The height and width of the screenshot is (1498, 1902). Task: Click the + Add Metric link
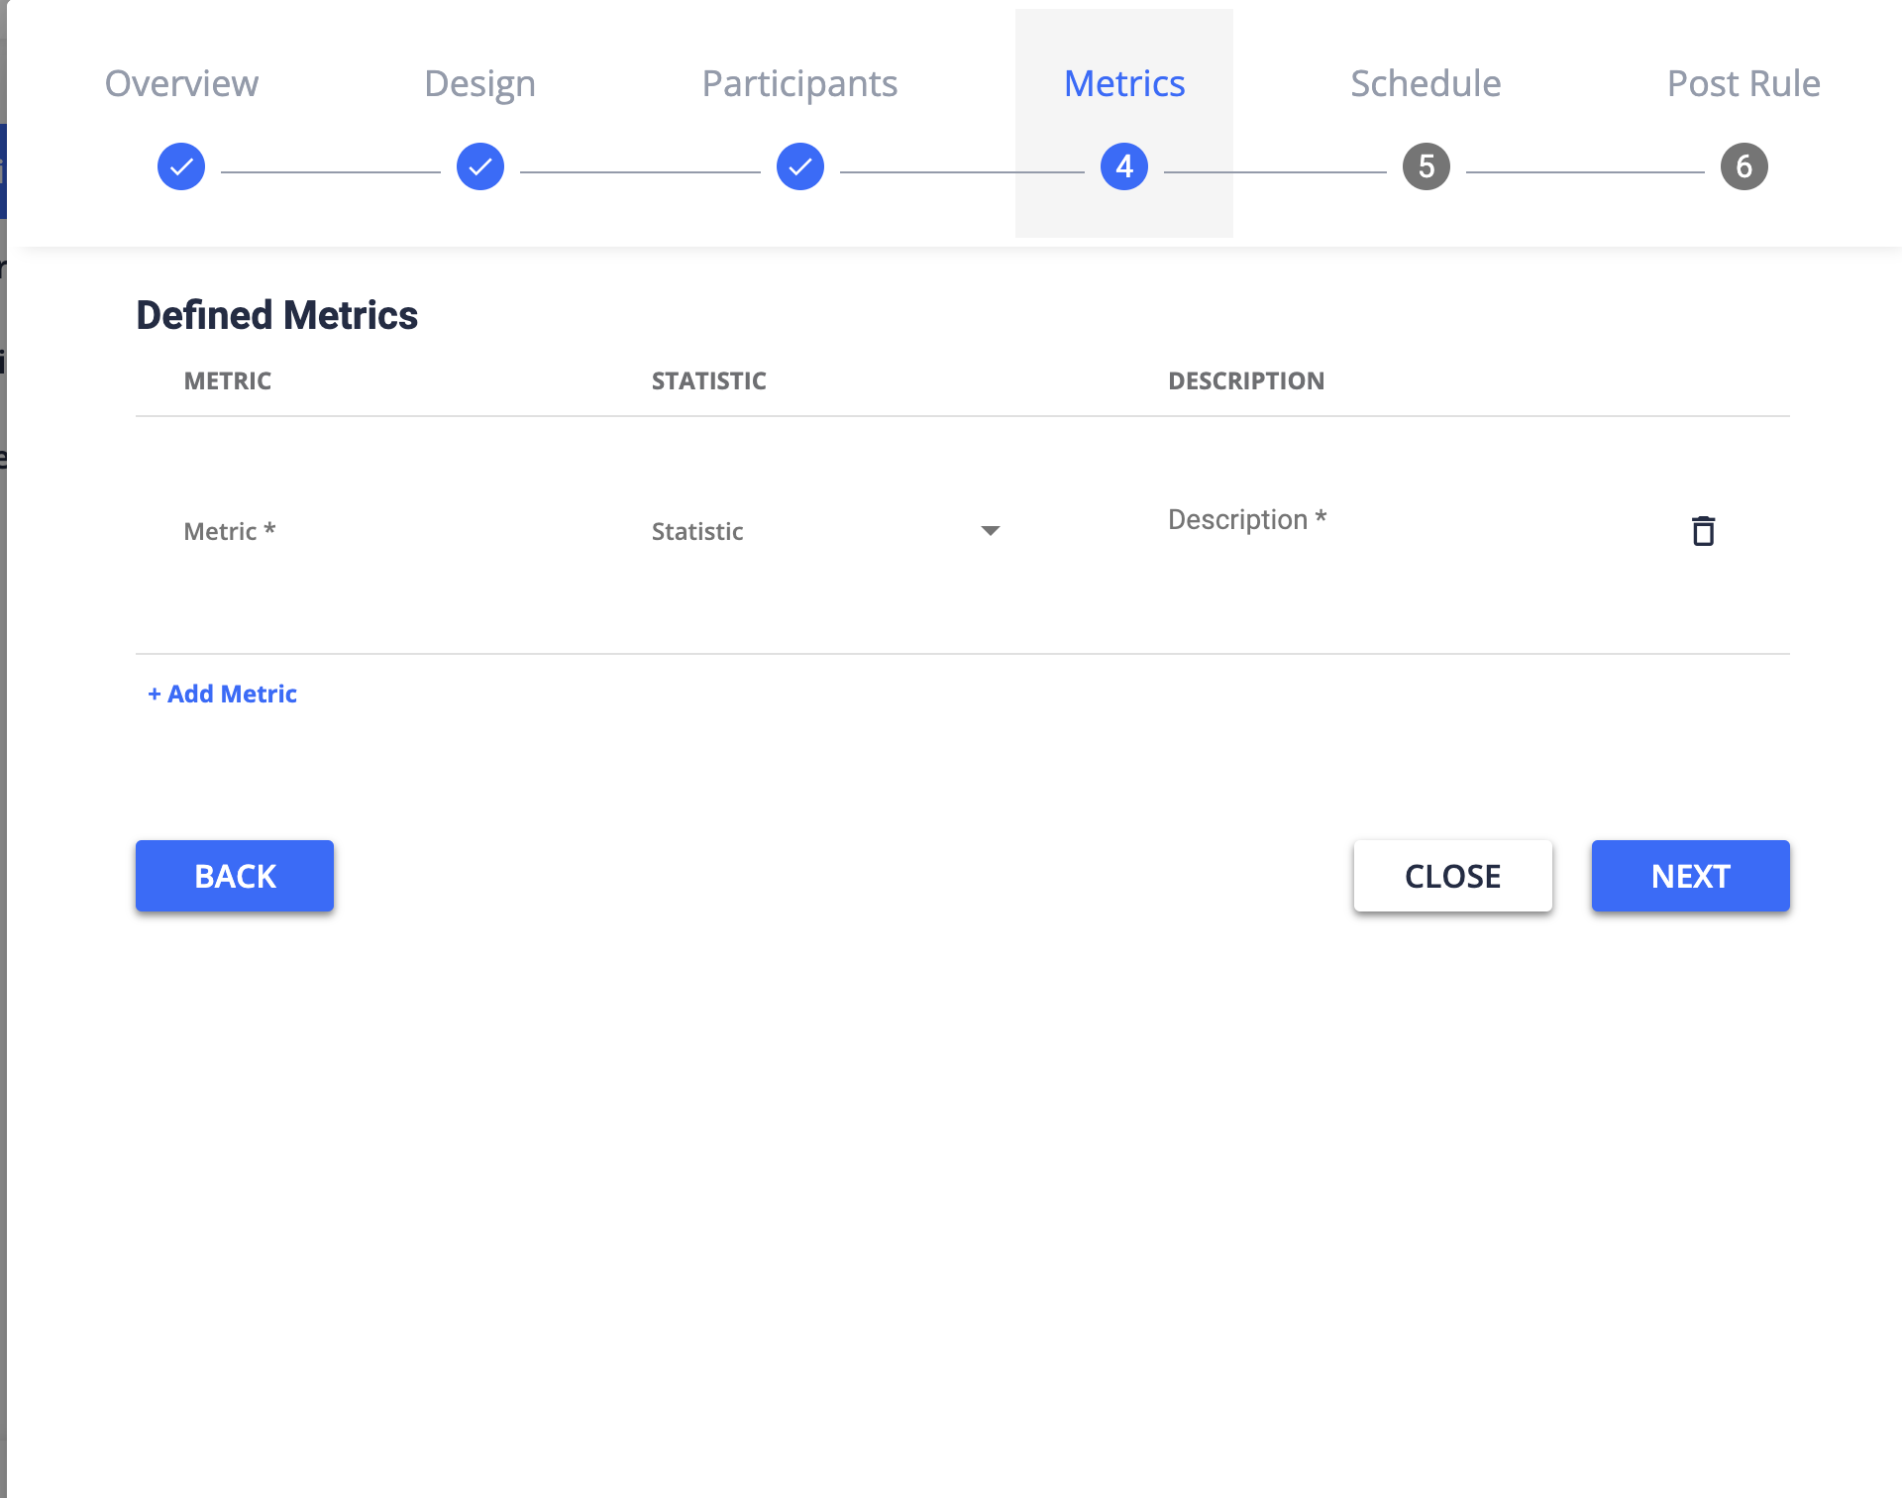click(x=221, y=694)
